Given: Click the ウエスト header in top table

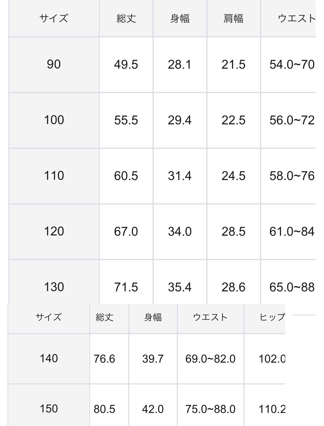Looking at the screenshot, I should point(296,19).
